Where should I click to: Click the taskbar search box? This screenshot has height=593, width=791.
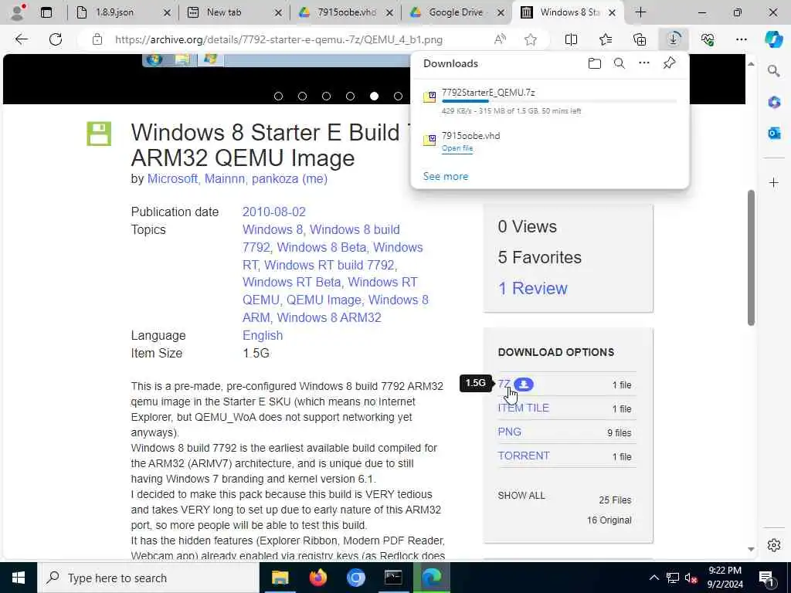point(148,578)
